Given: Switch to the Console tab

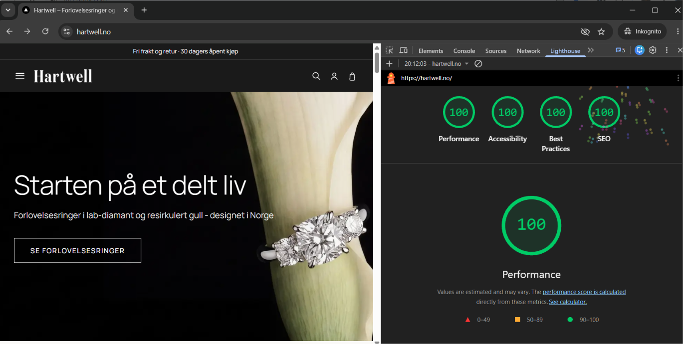Looking at the screenshot, I should coord(464,51).
